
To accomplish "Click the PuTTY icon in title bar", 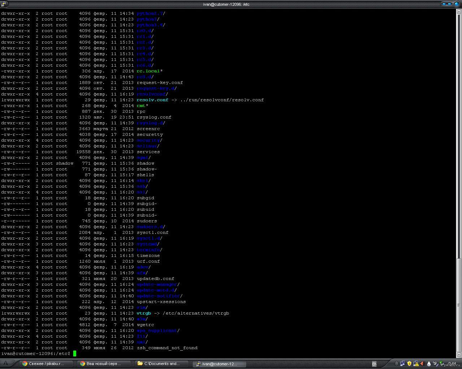I will (x=3, y=4).
